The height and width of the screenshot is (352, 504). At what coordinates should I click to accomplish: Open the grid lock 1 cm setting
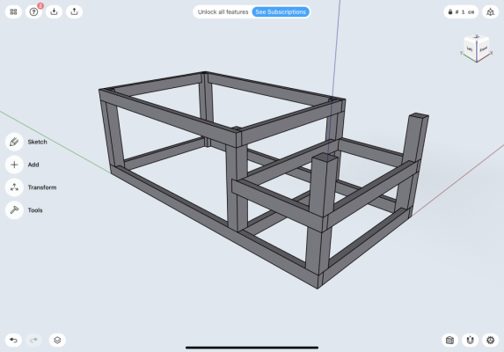(461, 12)
